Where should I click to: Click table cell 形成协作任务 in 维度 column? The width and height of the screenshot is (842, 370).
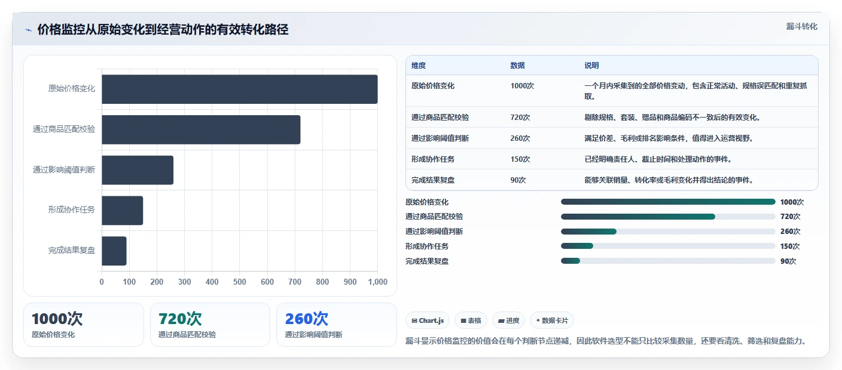[x=433, y=159]
